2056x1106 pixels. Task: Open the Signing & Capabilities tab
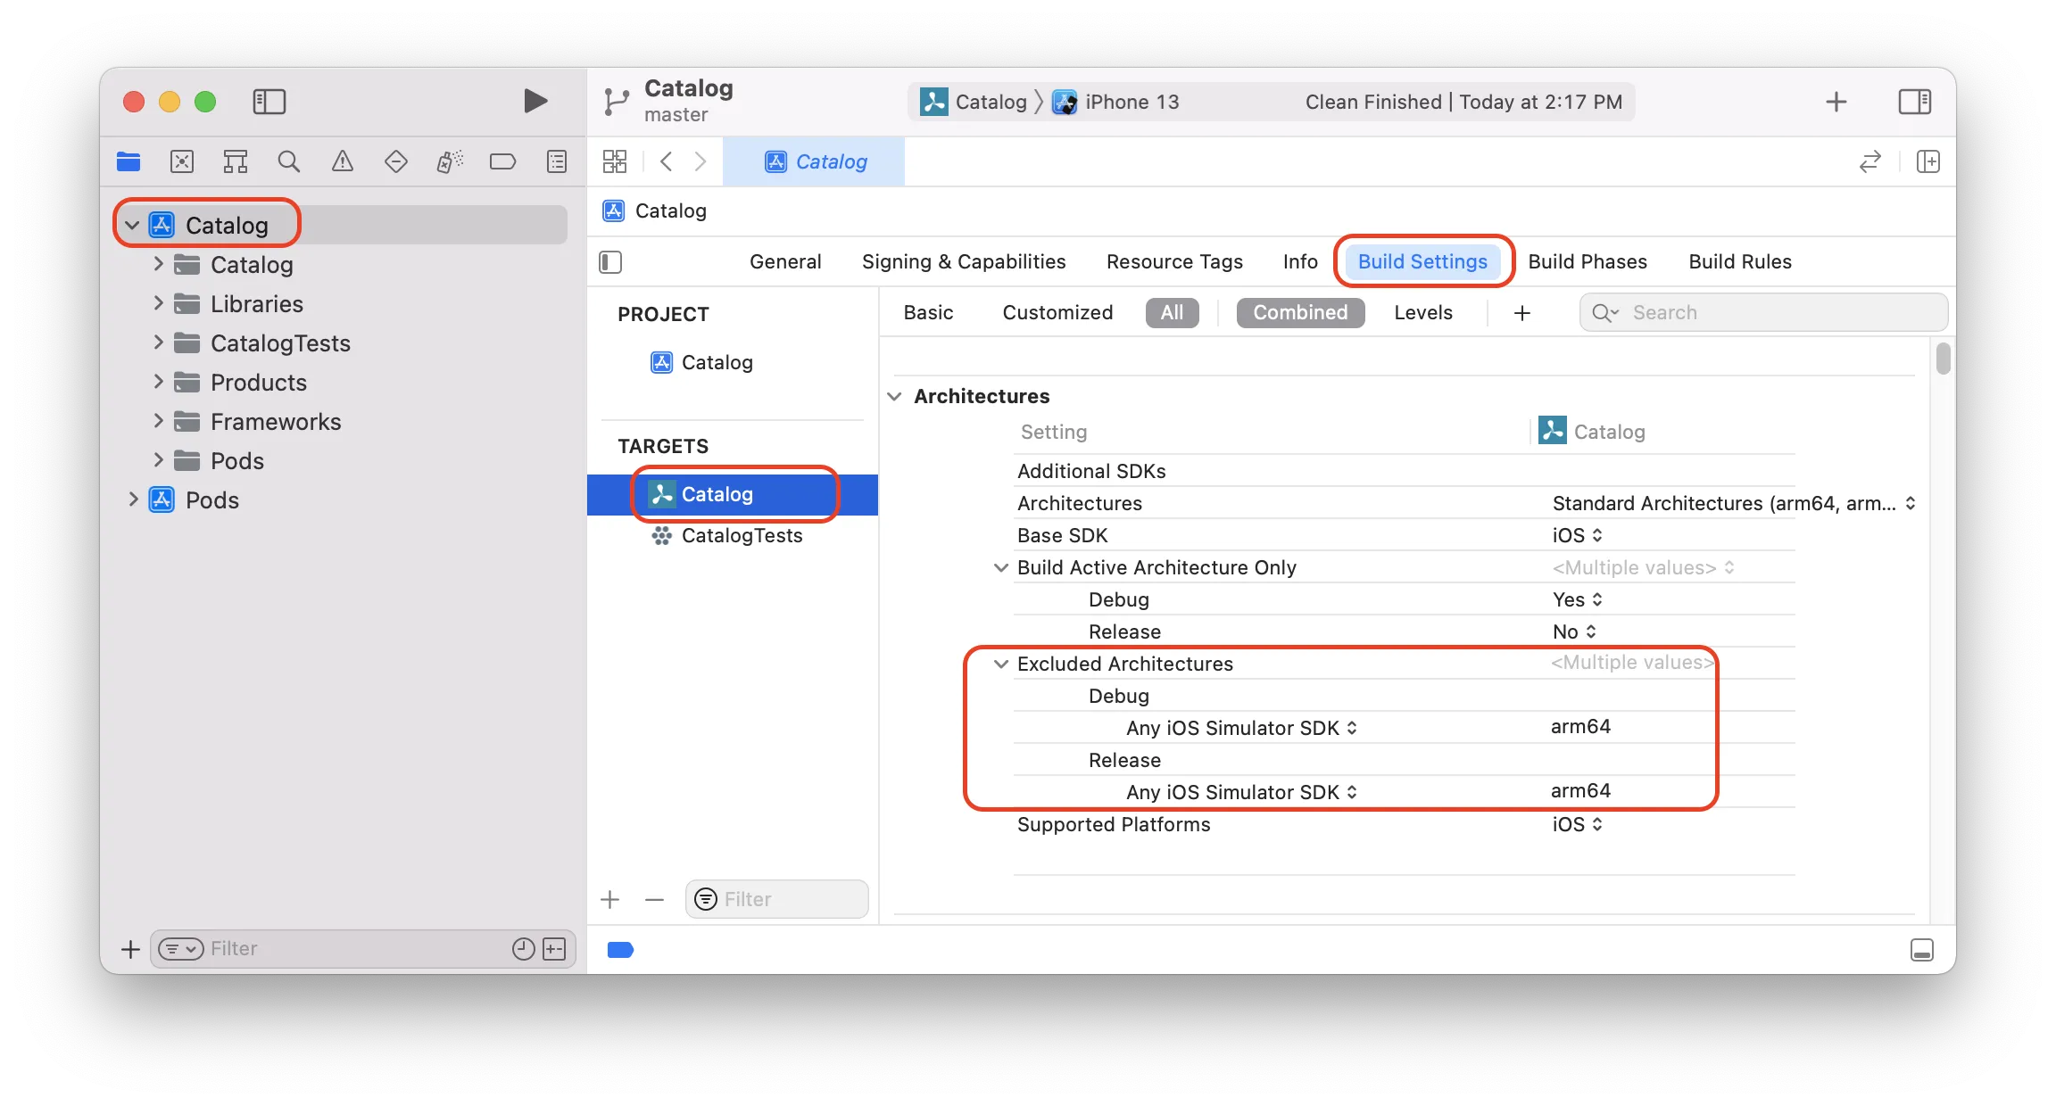click(963, 261)
